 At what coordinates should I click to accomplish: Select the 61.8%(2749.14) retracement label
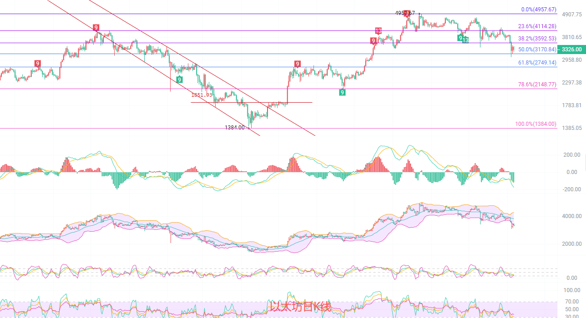(537, 63)
